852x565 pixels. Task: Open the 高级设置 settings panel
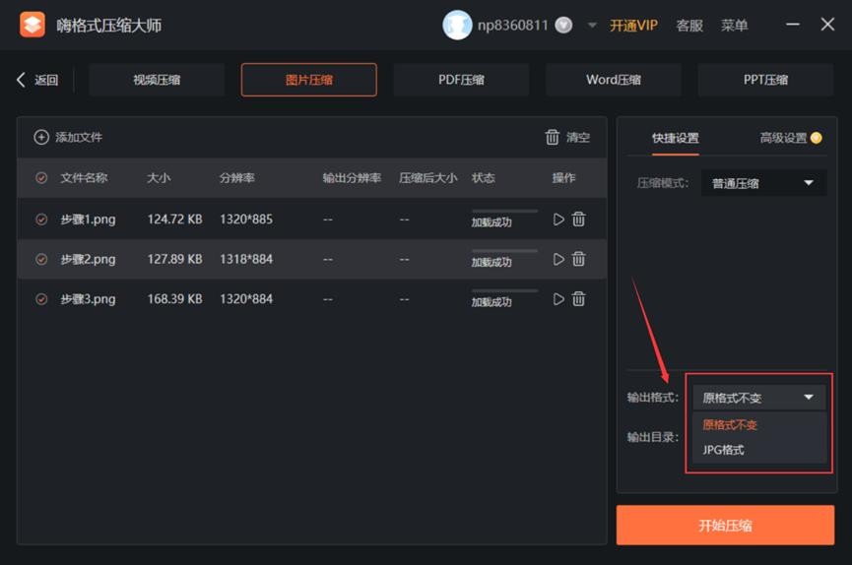pos(783,139)
